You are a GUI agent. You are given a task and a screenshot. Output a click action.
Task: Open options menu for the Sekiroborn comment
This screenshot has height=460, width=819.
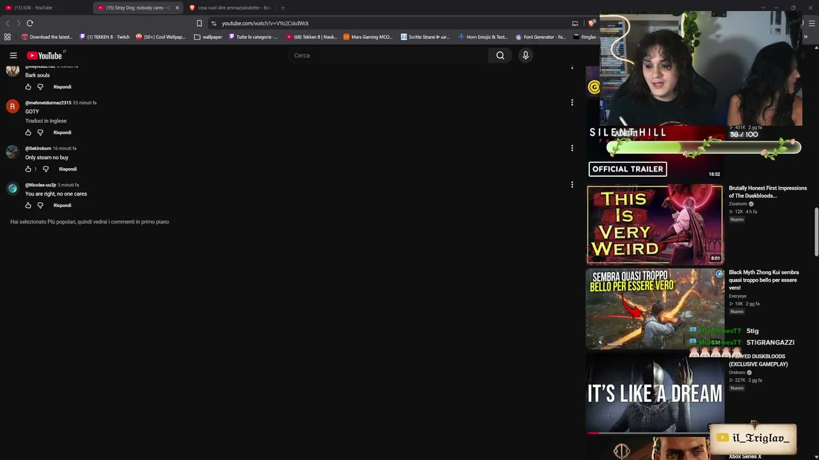(572, 148)
